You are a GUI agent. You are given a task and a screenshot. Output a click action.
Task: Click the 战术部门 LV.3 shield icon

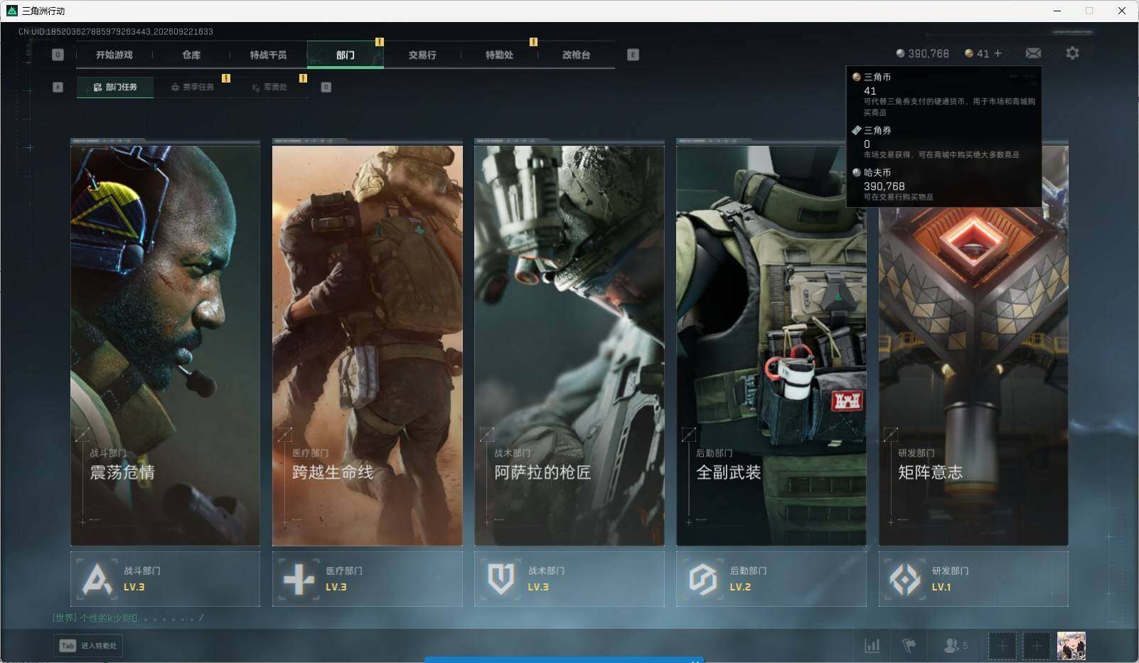501,579
